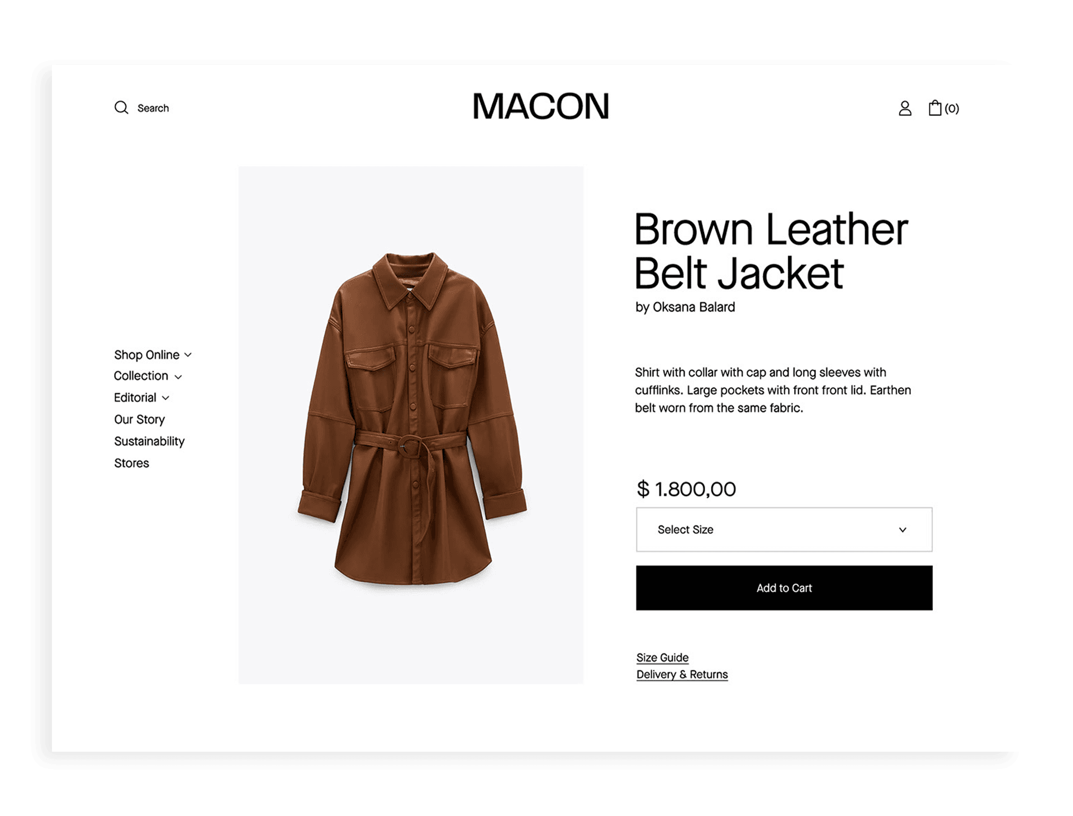Open the Select Size dropdown

coord(784,530)
